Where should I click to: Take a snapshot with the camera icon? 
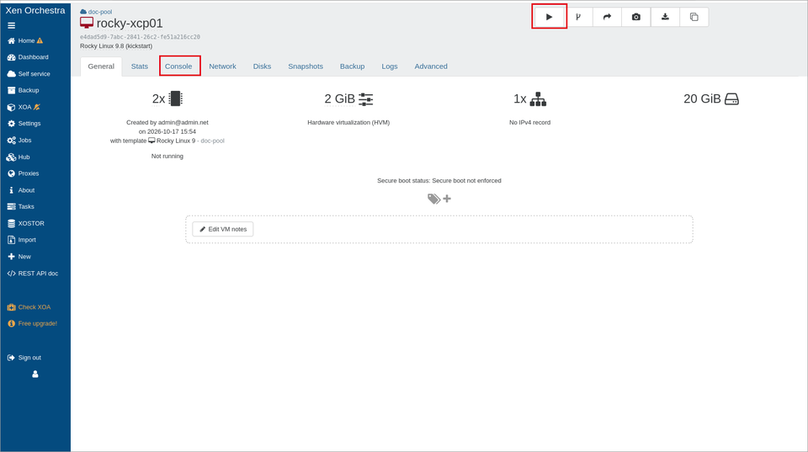click(636, 17)
